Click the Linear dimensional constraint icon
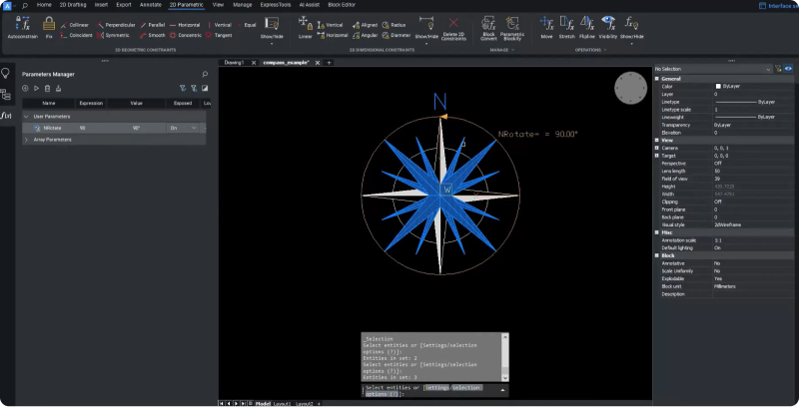 (x=305, y=24)
